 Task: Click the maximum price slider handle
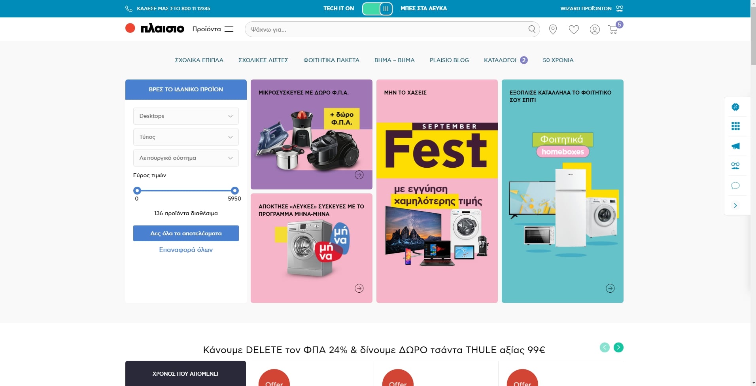[235, 190]
